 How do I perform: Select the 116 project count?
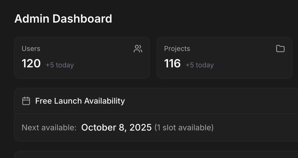pyautogui.click(x=173, y=63)
